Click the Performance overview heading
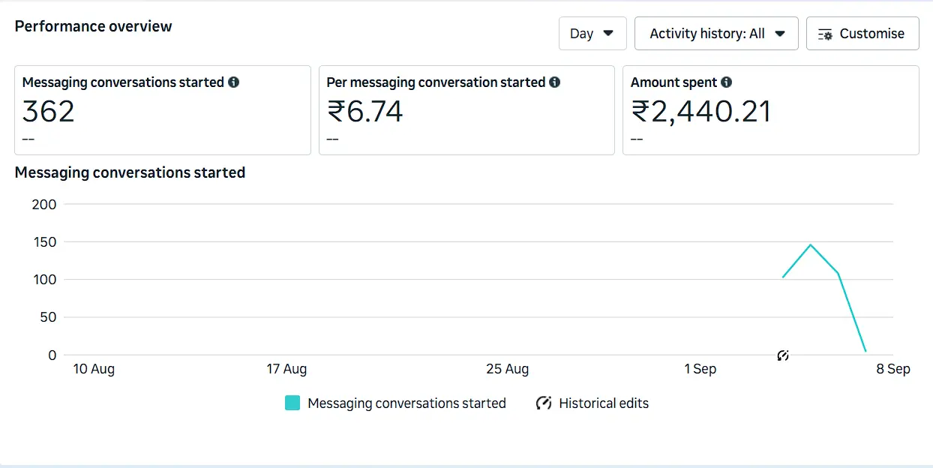 click(x=93, y=25)
